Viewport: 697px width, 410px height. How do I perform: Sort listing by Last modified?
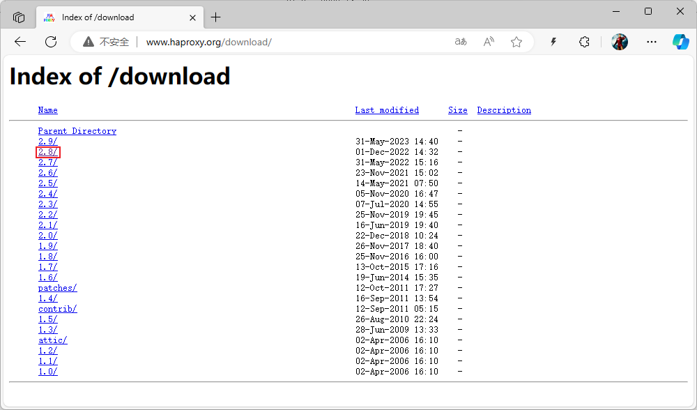click(x=387, y=110)
